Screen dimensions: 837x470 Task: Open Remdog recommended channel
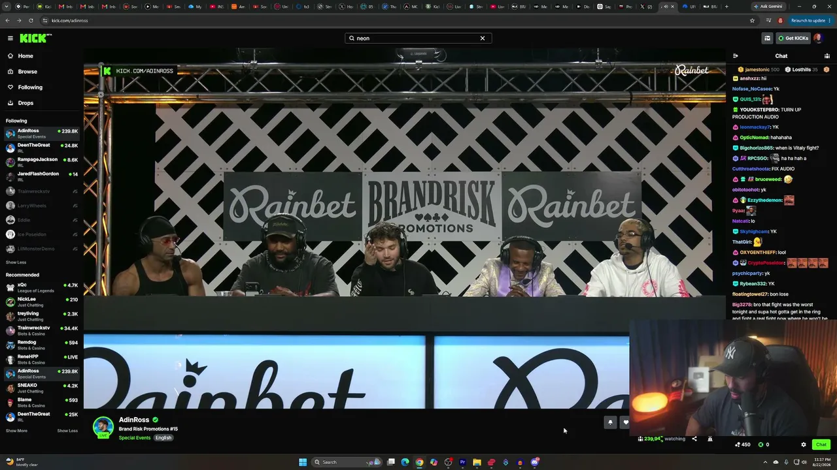tap(41, 345)
